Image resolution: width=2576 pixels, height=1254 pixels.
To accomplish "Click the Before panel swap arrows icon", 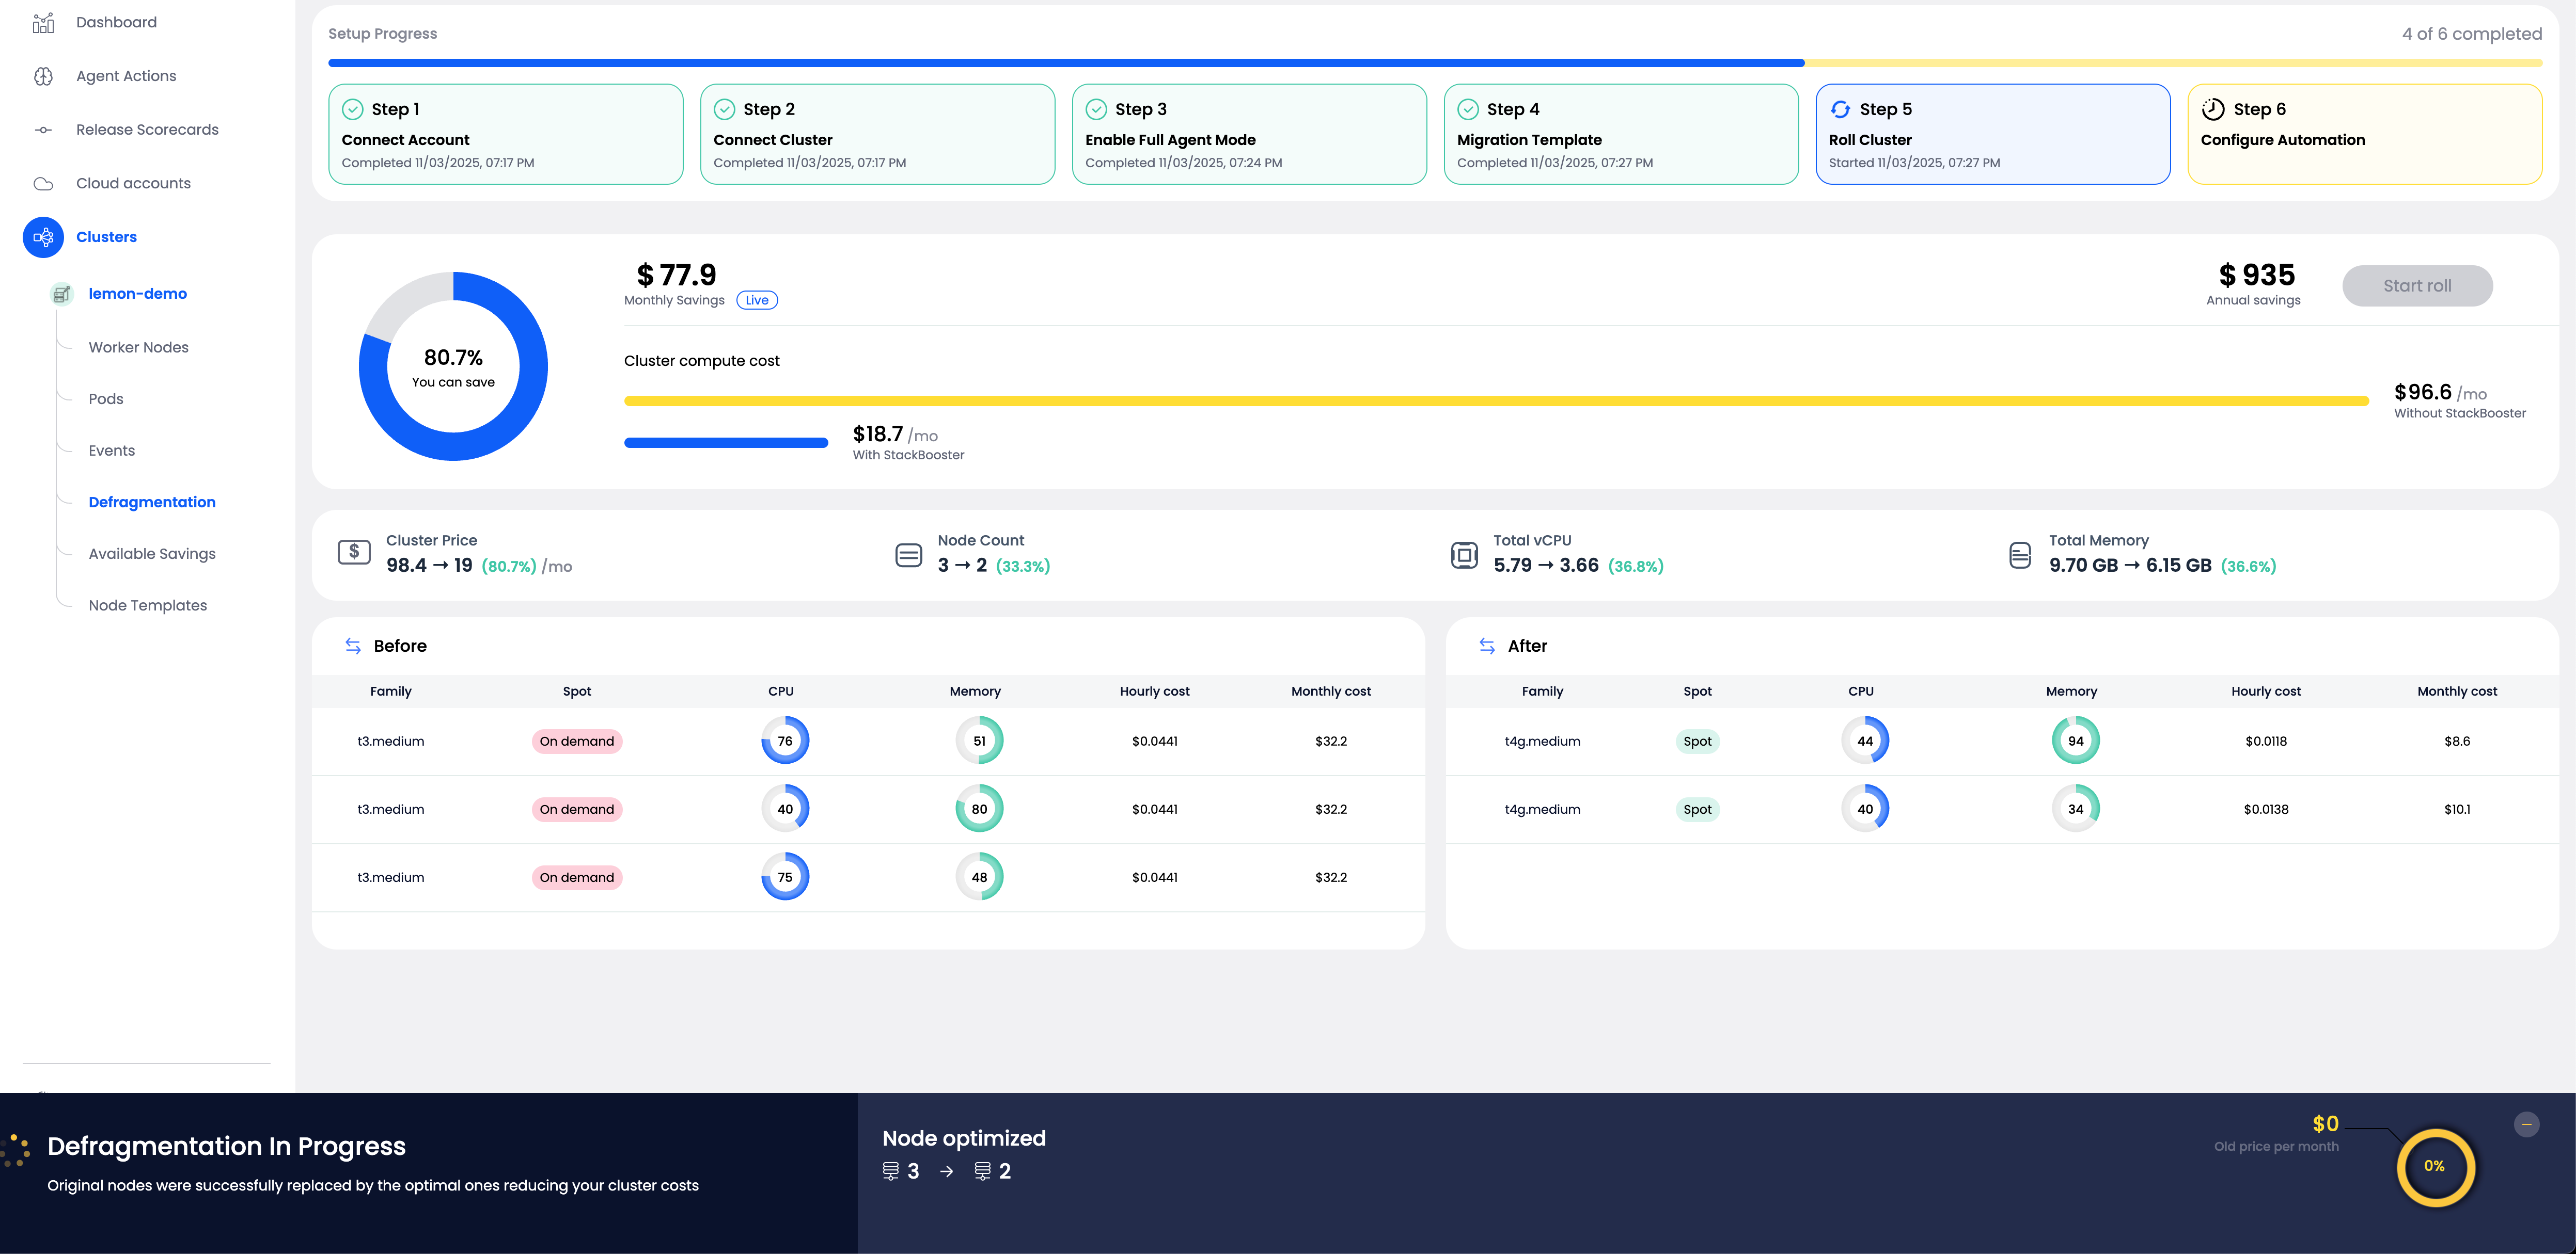I will [x=353, y=647].
